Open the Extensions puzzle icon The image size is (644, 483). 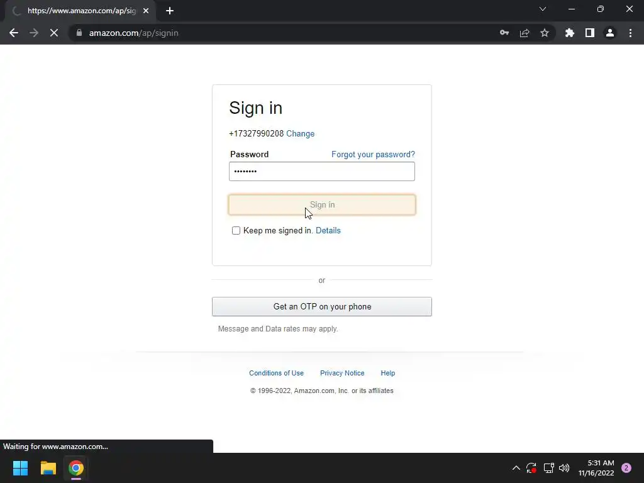point(570,33)
